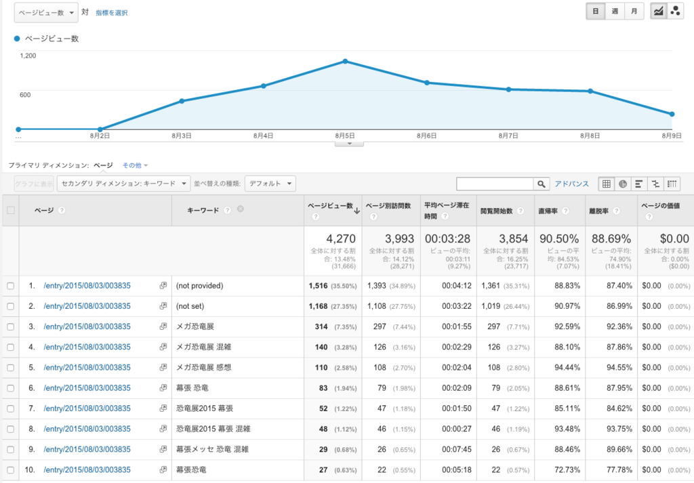Sort by 閲覧開始数 column header
Viewport: 694px width, 483px height.
[x=497, y=211]
